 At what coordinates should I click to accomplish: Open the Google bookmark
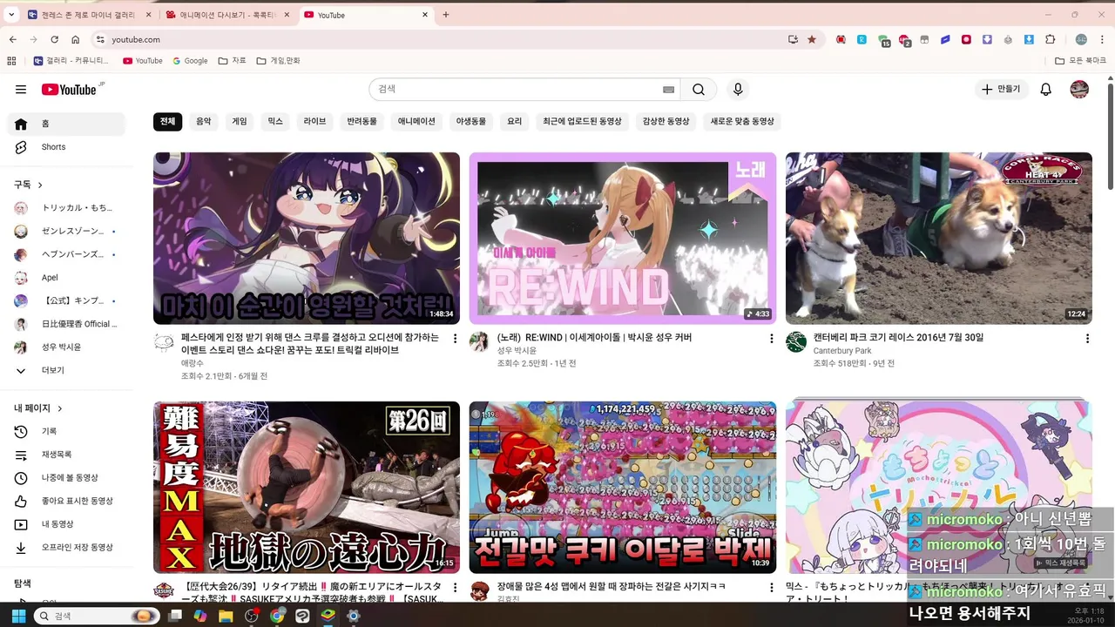pos(190,61)
